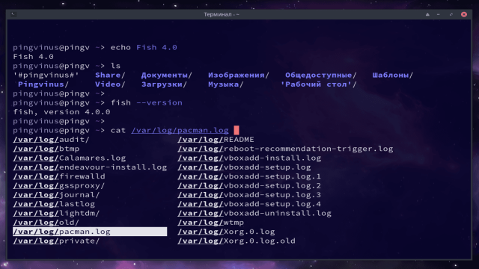Close the terminal with red button
This screenshot has width=479, height=269.
coord(464,14)
